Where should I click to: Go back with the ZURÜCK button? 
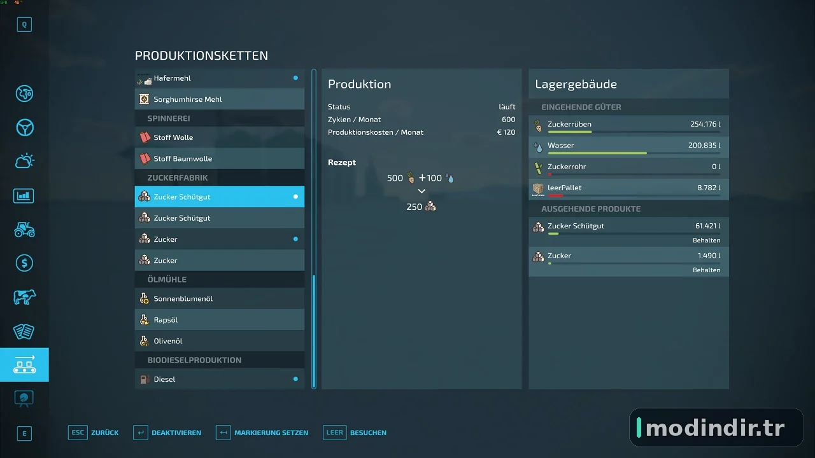94,433
